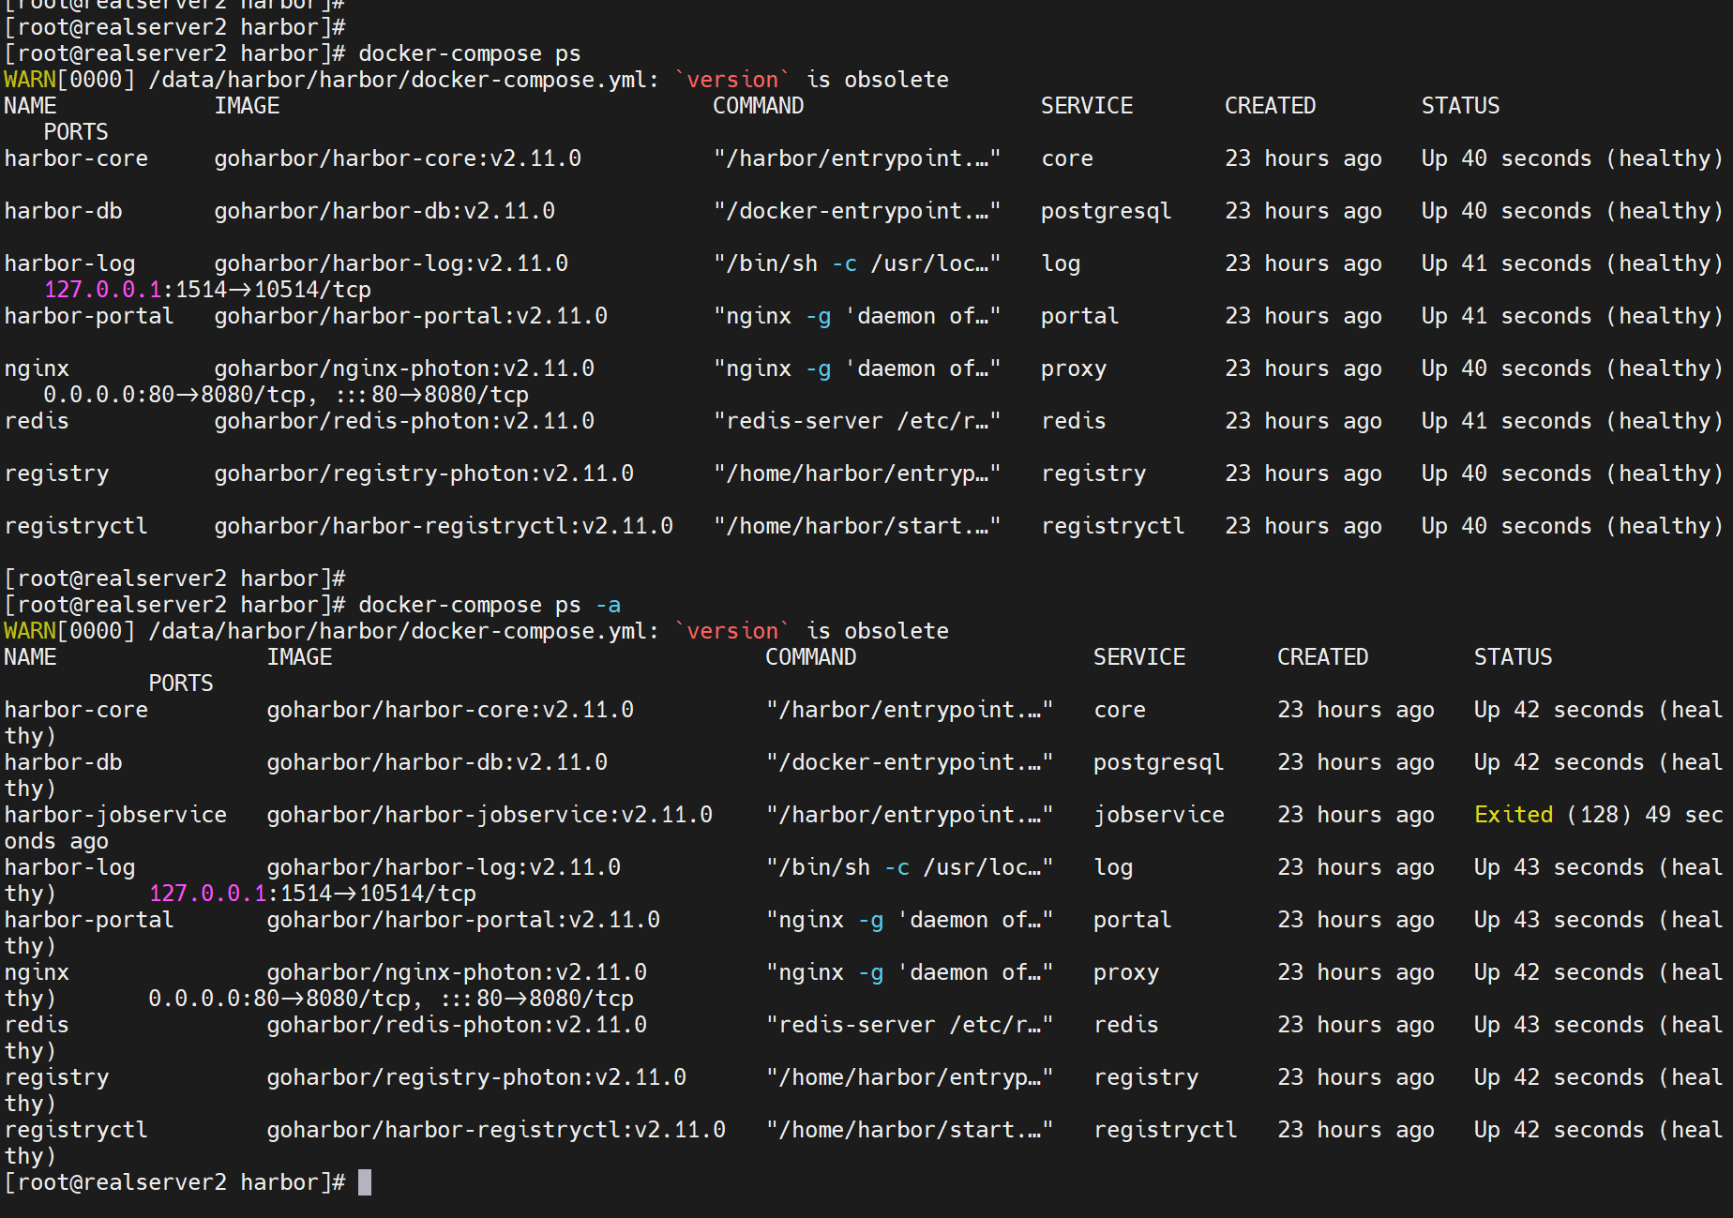Click the PORTS header in the second table
This screenshot has width=1733, height=1218.
[180, 684]
